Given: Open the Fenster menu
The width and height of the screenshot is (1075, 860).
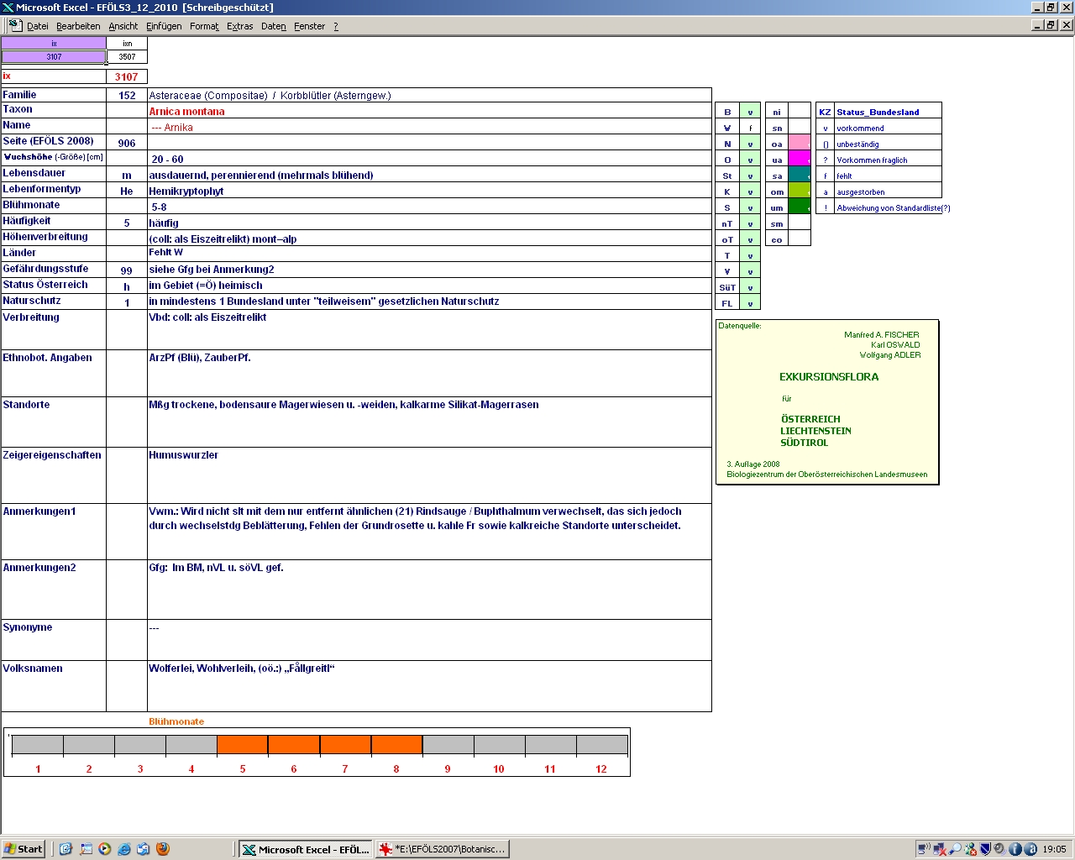Looking at the screenshot, I should (310, 26).
